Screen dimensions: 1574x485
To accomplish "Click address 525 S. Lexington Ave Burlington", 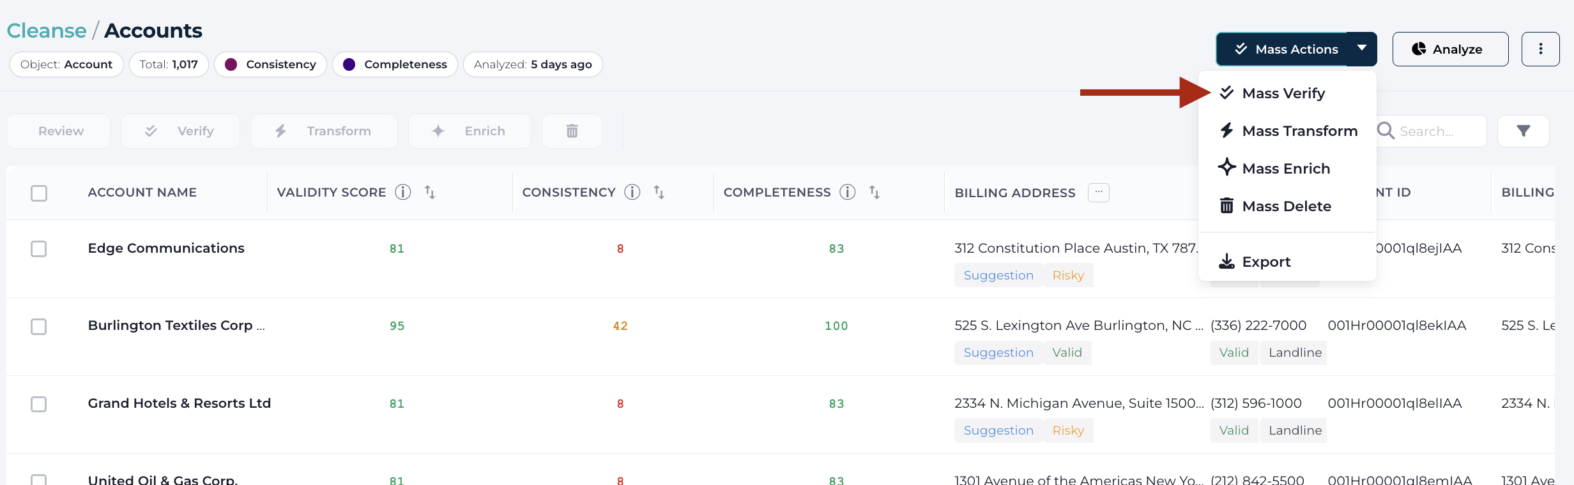I will pos(1079,325).
